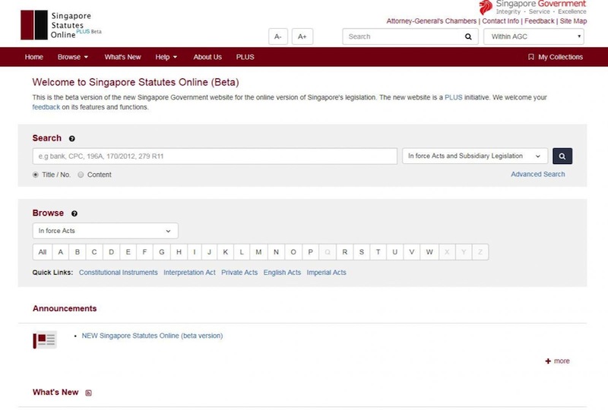Follow the PLUS initiative link in intro
The height and width of the screenshot is (410, 608).
coord(453,97)
